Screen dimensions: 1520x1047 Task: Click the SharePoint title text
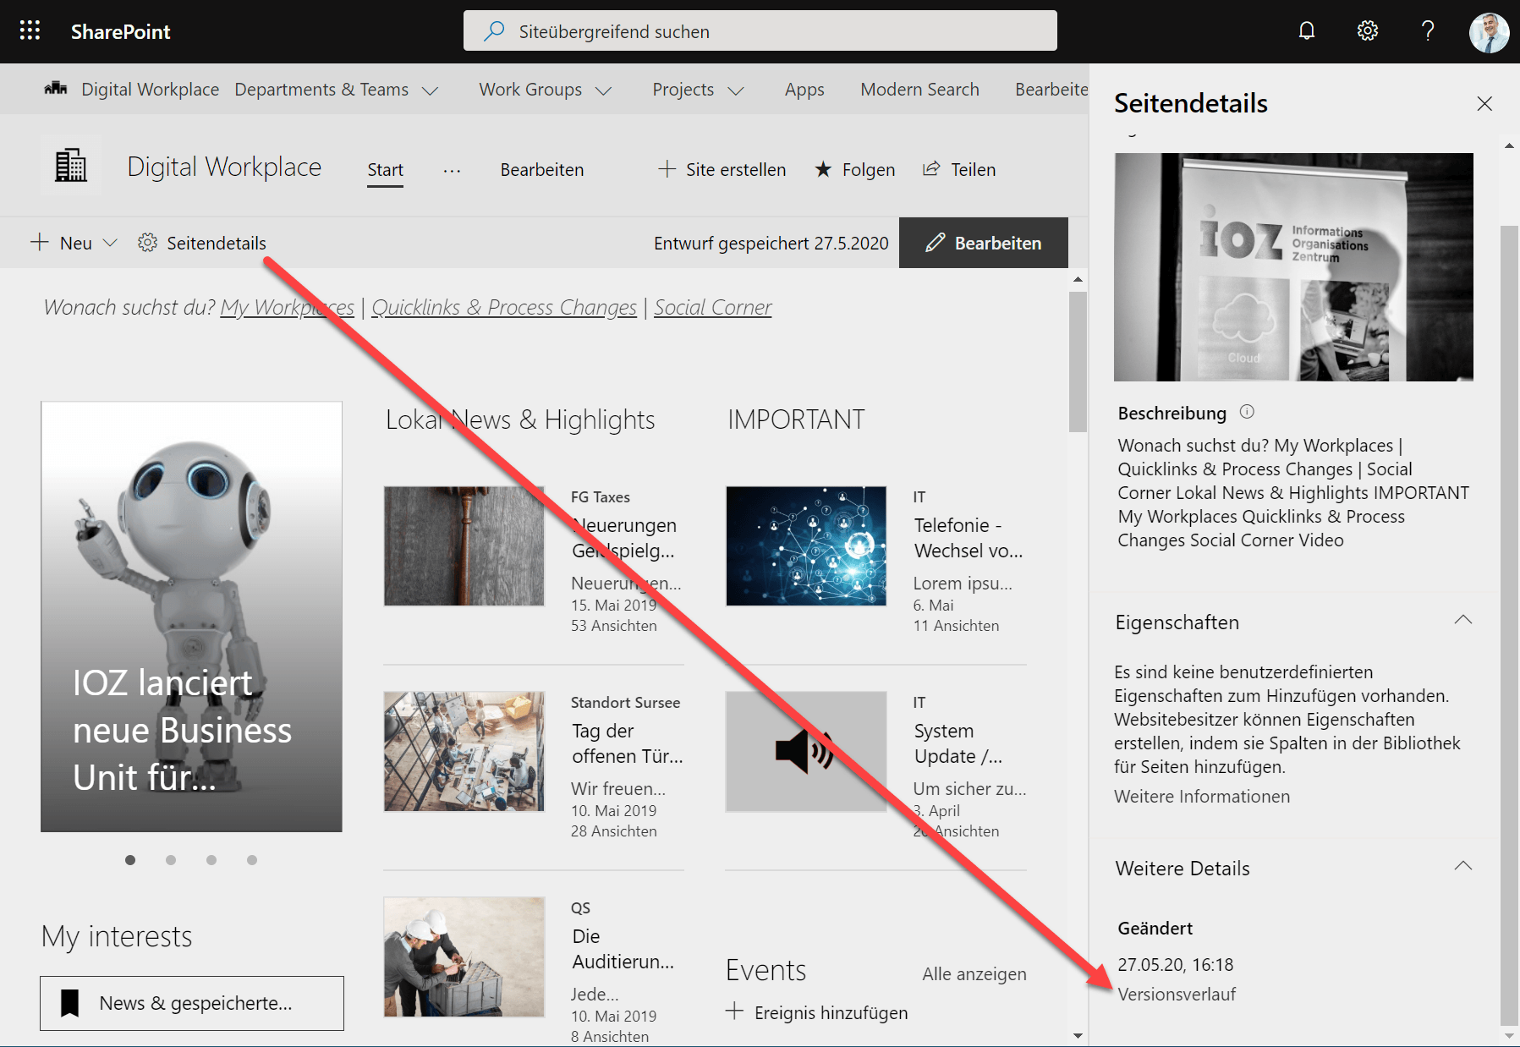(x=120, y=32)
